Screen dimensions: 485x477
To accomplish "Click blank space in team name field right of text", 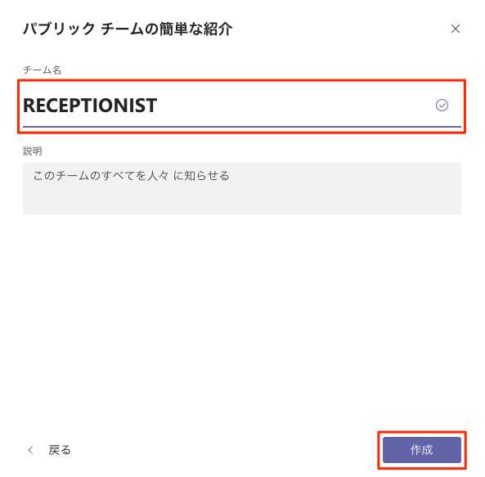I will [294, 106].
